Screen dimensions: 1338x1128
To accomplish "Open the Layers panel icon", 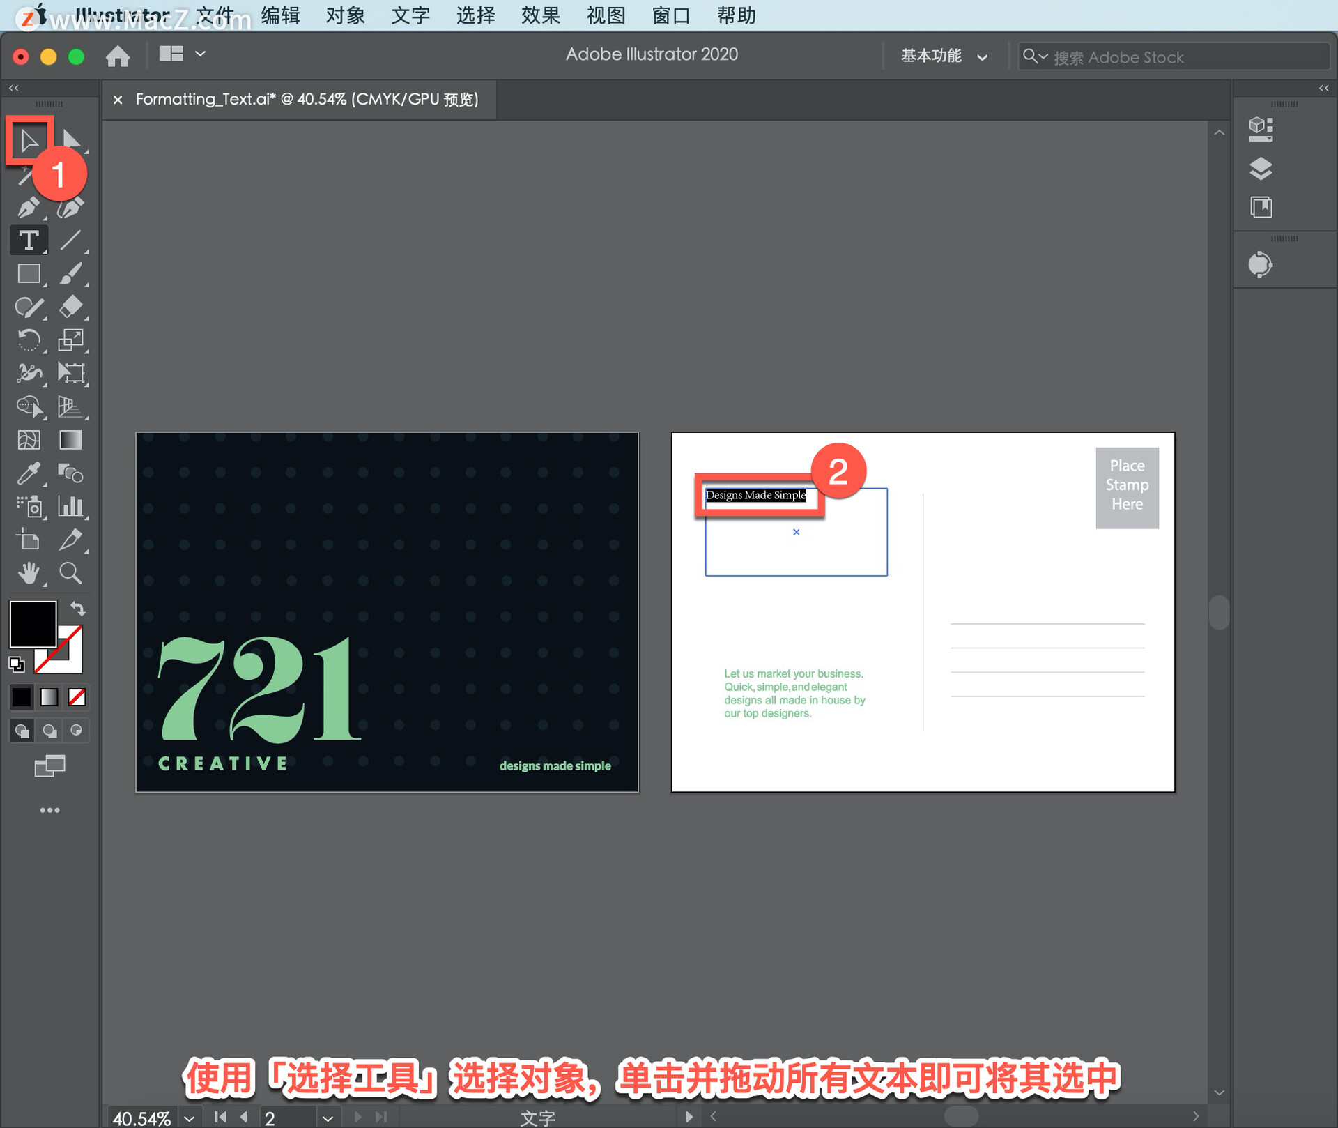I will click(1261, 168).
